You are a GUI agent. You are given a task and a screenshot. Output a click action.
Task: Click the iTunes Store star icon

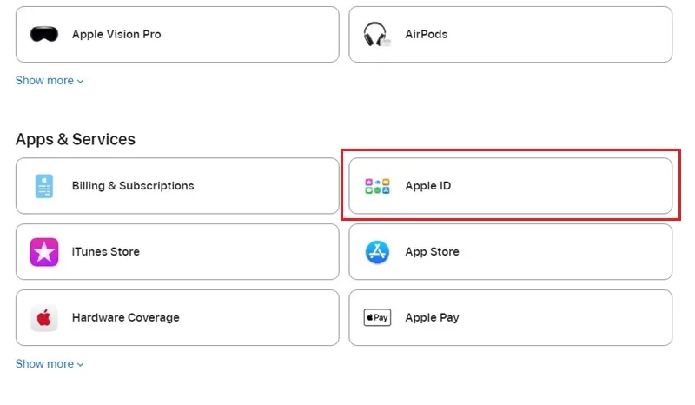coord(44,252)
